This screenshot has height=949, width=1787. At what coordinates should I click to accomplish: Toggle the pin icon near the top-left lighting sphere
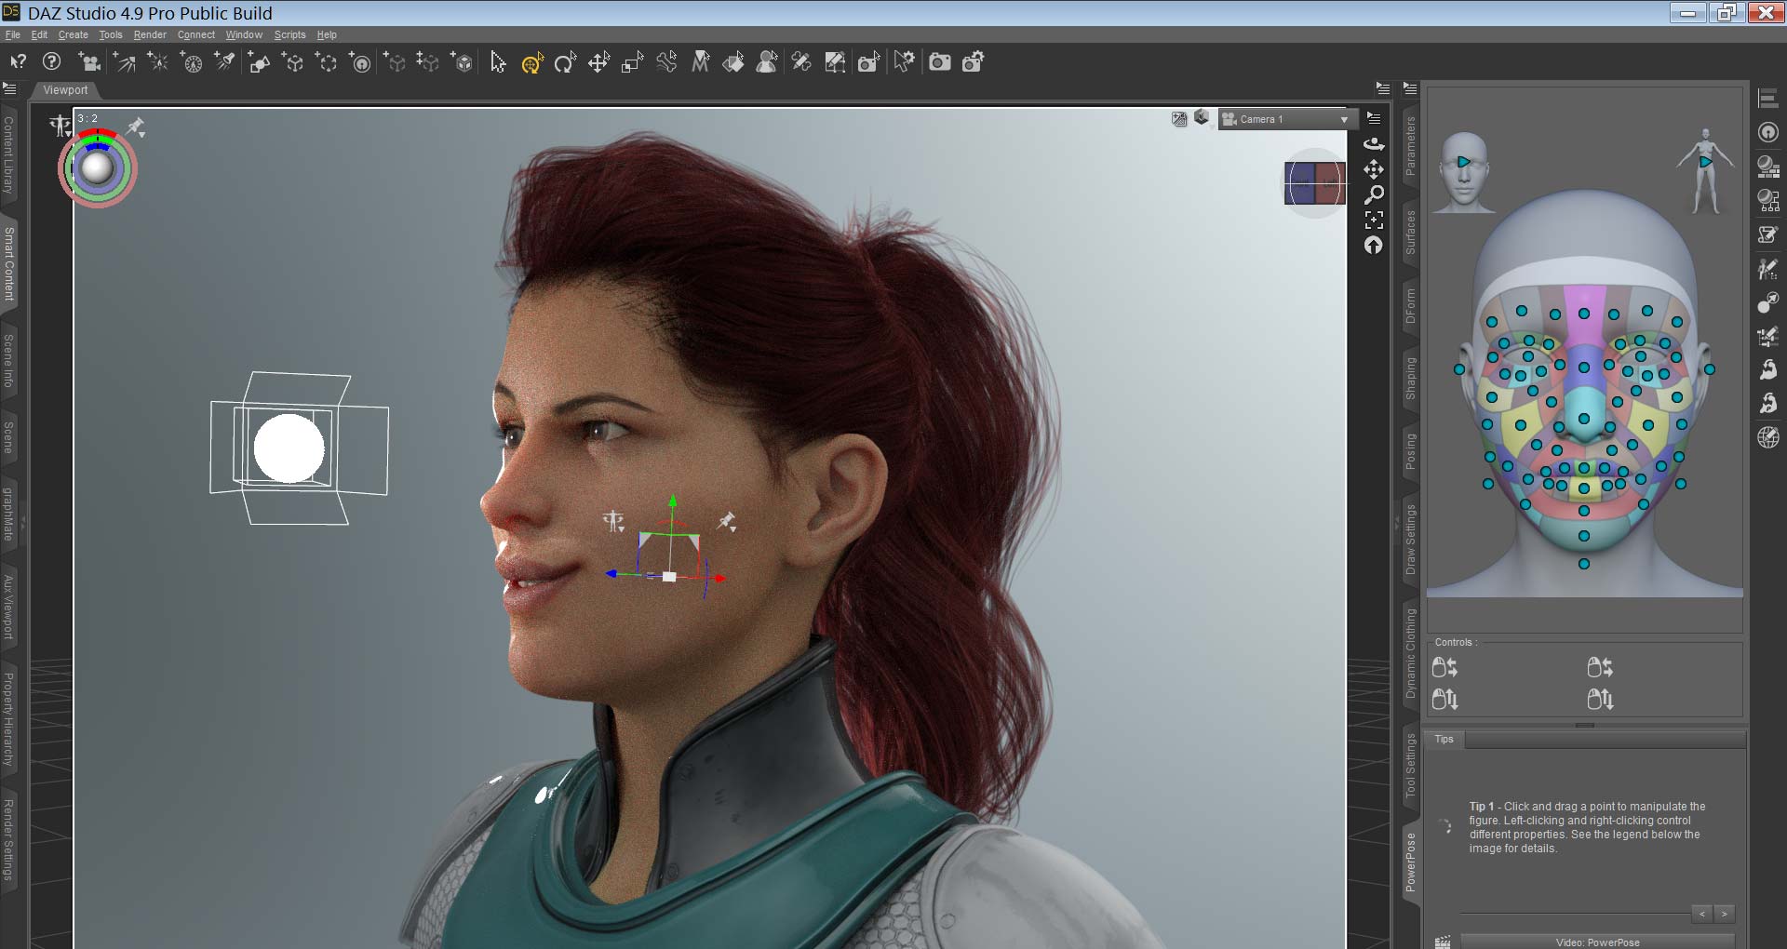click(x=136, y=128)
